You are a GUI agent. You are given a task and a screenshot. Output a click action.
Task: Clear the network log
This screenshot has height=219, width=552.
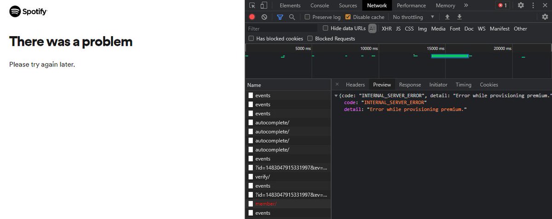tap(264, 17)
